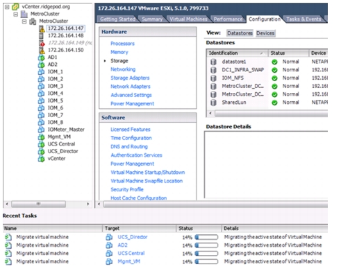Open Licensed Features link
The width and height of the screenshot is (341, 271).
(x=131, y=130)
